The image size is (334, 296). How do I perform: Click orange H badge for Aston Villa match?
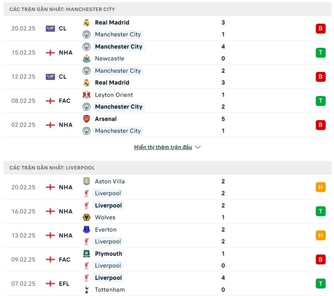coord(320,187)
